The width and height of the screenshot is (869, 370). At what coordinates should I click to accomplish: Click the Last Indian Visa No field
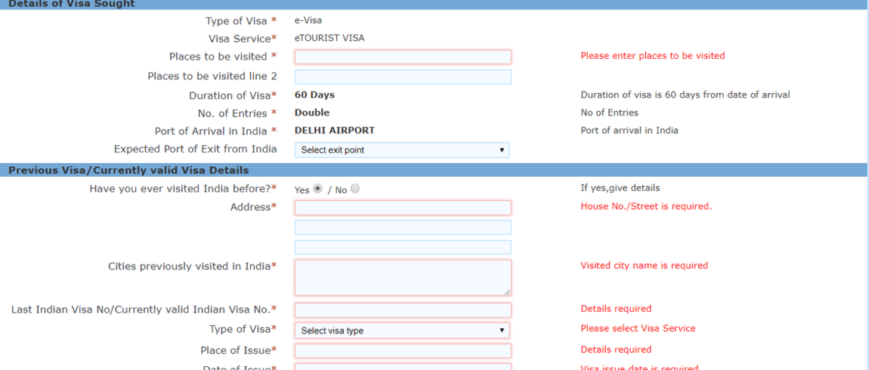point(403,310)
